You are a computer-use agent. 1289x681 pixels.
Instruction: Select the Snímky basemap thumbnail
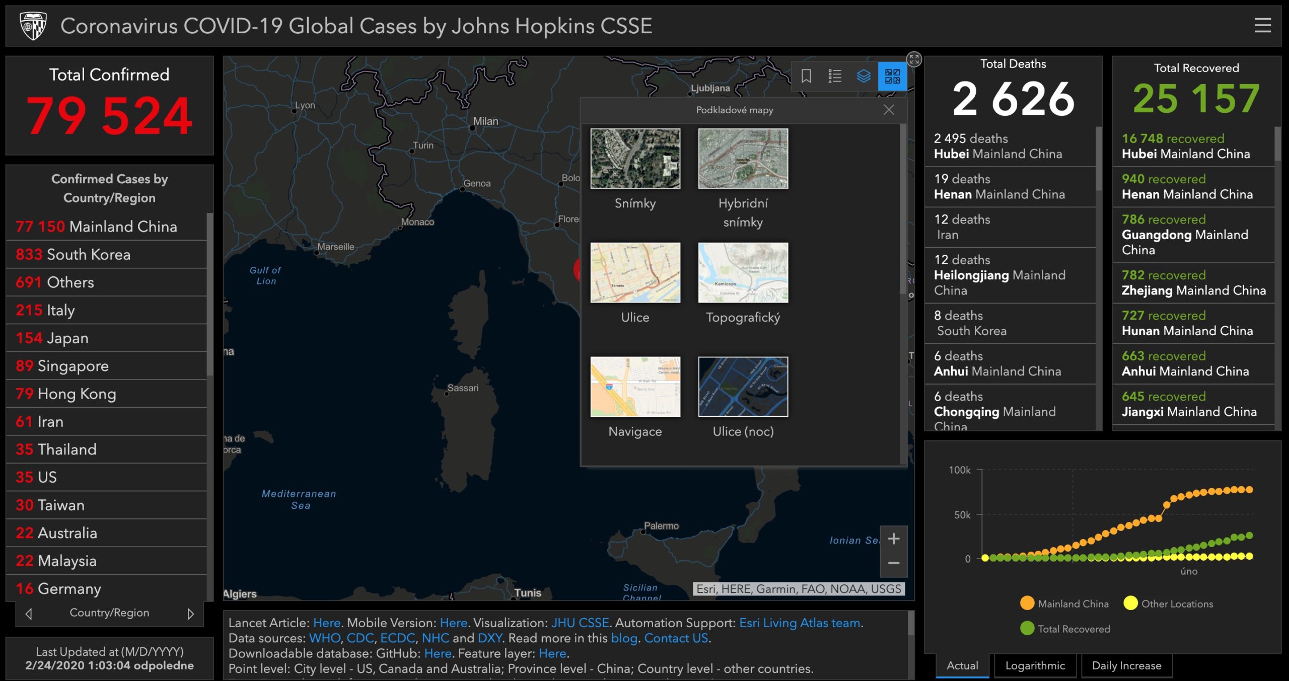[x=635, y=159]
